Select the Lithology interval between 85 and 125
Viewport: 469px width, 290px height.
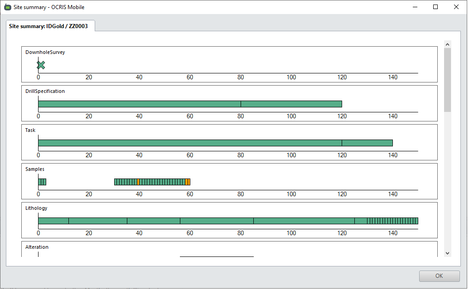(304, 221)
